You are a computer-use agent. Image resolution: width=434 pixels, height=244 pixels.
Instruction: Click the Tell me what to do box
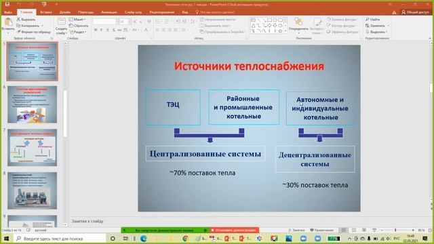(215, 12)
